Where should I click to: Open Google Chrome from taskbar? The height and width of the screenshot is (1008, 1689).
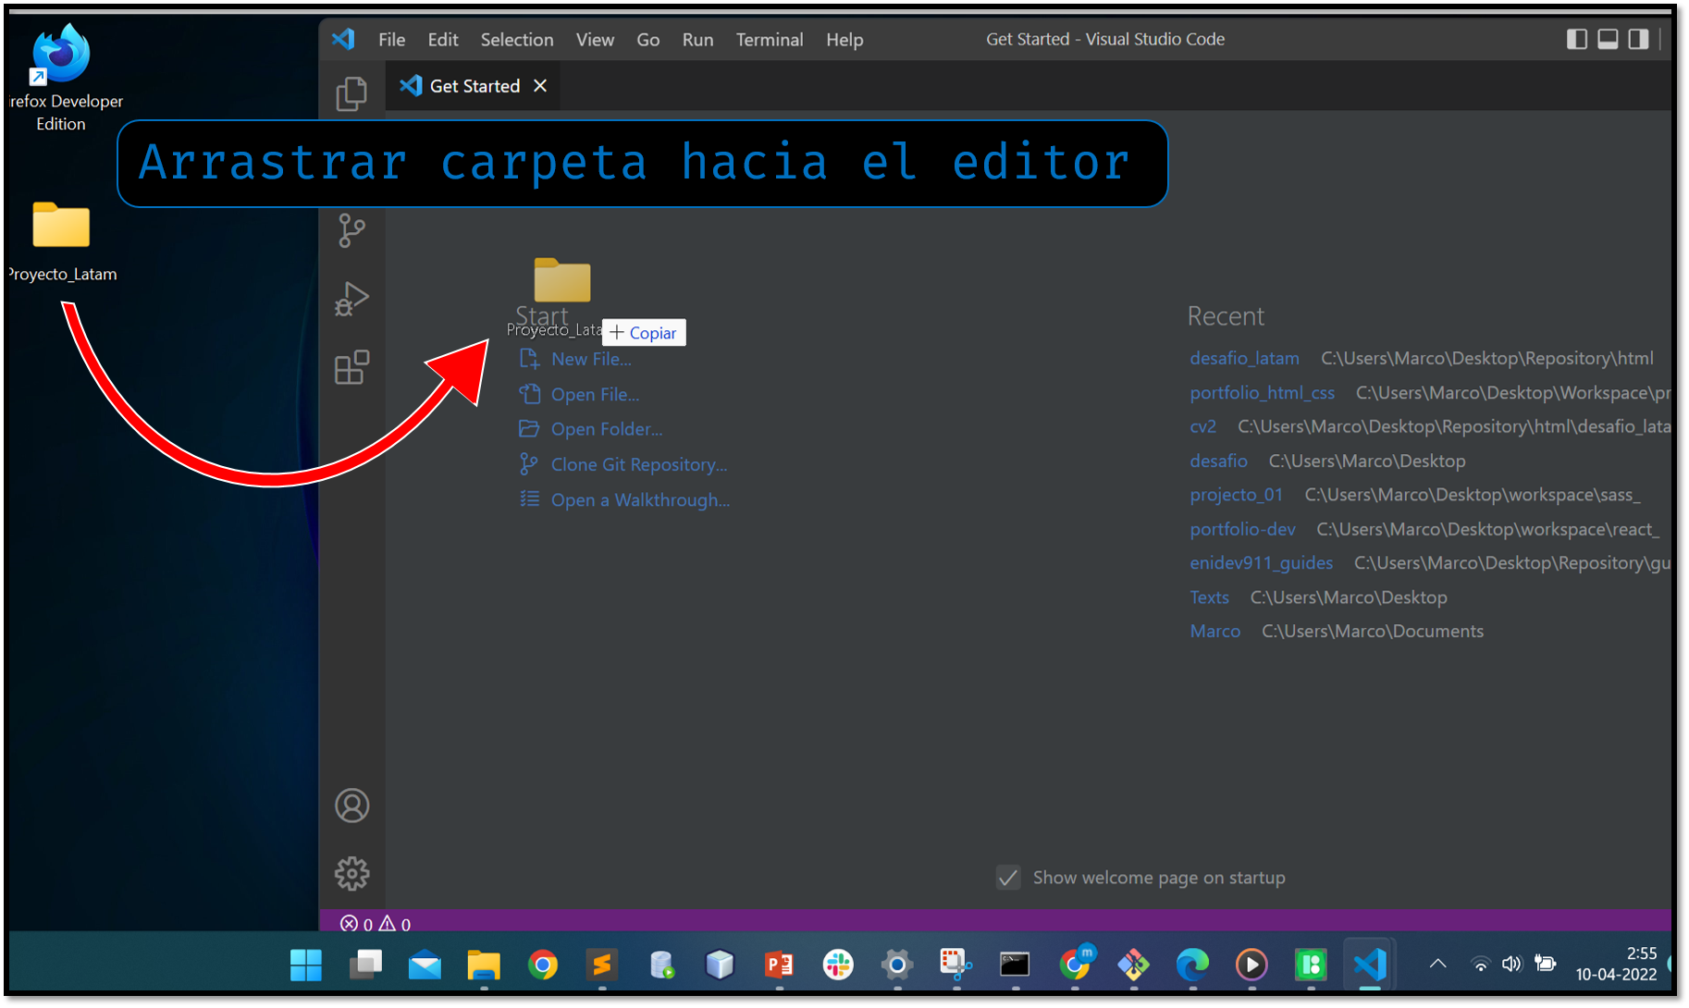pyautogui.click(x=543, y=965)
